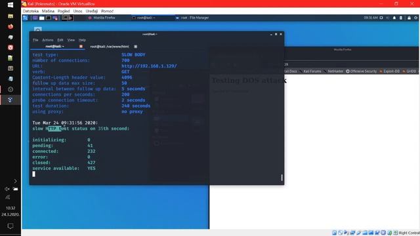Switch workspaces with the pager in Kali panel
The width and height of the screenshot is (420, 236).
click(x=67, y=18)
